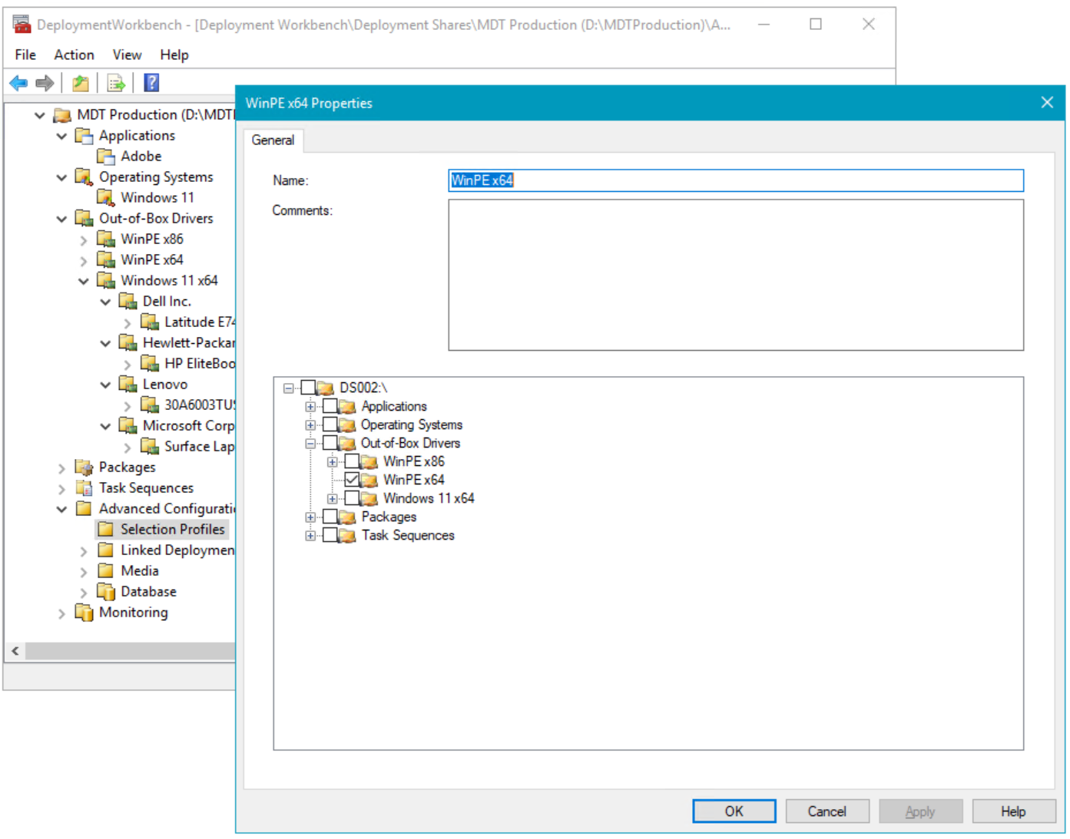Select the Database folder icon
The image size is (1070, 839).
[x=106, y=592]
